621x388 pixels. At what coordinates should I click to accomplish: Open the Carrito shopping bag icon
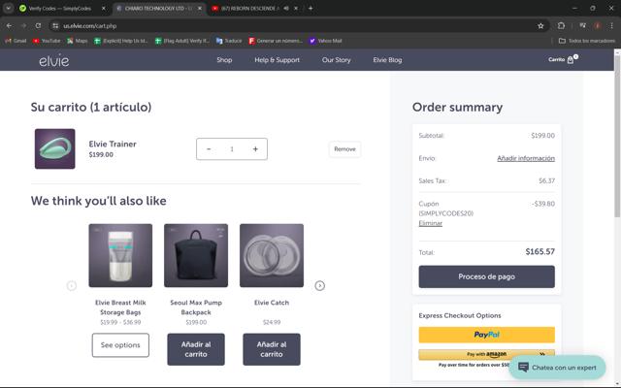pyautogui.click(x=571, y=60)
